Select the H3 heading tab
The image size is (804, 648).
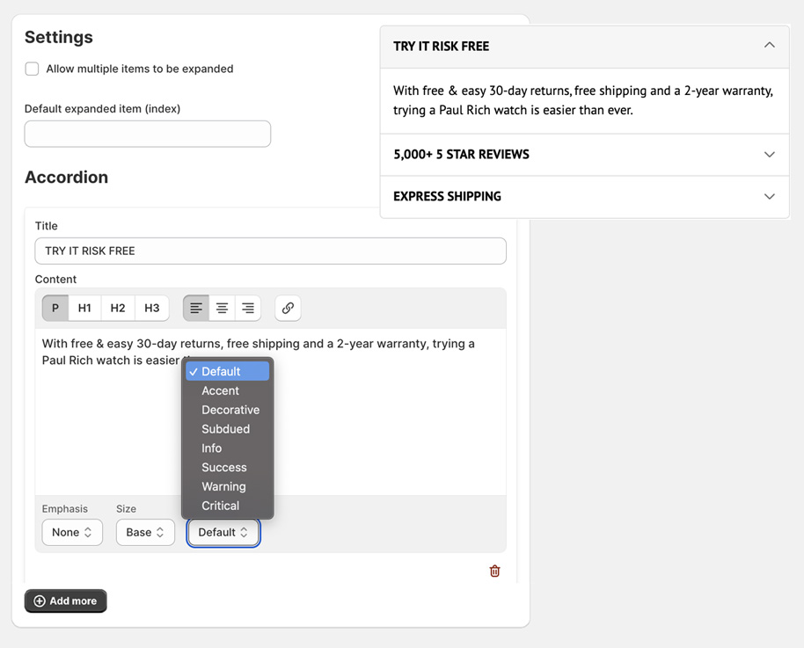point(151,308)
